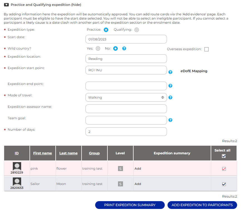Image resolution: width=241 pixels, height=212 pixels.
Task: Click pink flower's profile photo icon
Action: pyautogui.click(x=17, y=166)
